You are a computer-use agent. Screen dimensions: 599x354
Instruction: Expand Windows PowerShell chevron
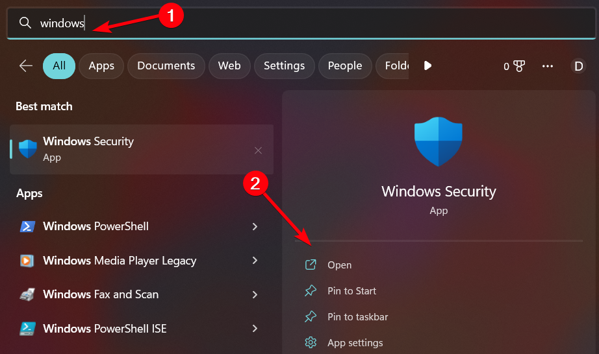(x=255, y=227)
